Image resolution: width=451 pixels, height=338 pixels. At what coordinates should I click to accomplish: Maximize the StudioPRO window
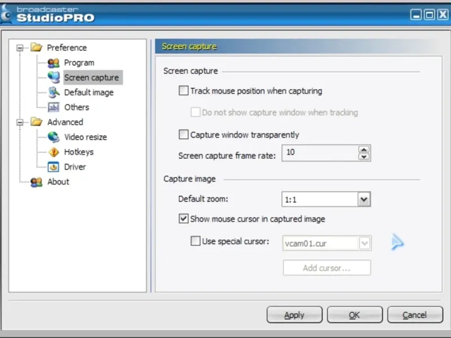click(x=429, y=15)
